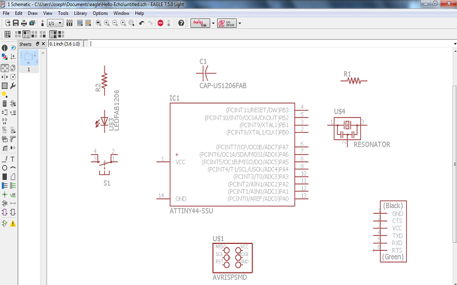Open the SCR script dropdown icon
Image resolution: width=457 pixels, height=285 pixels.
79,23
